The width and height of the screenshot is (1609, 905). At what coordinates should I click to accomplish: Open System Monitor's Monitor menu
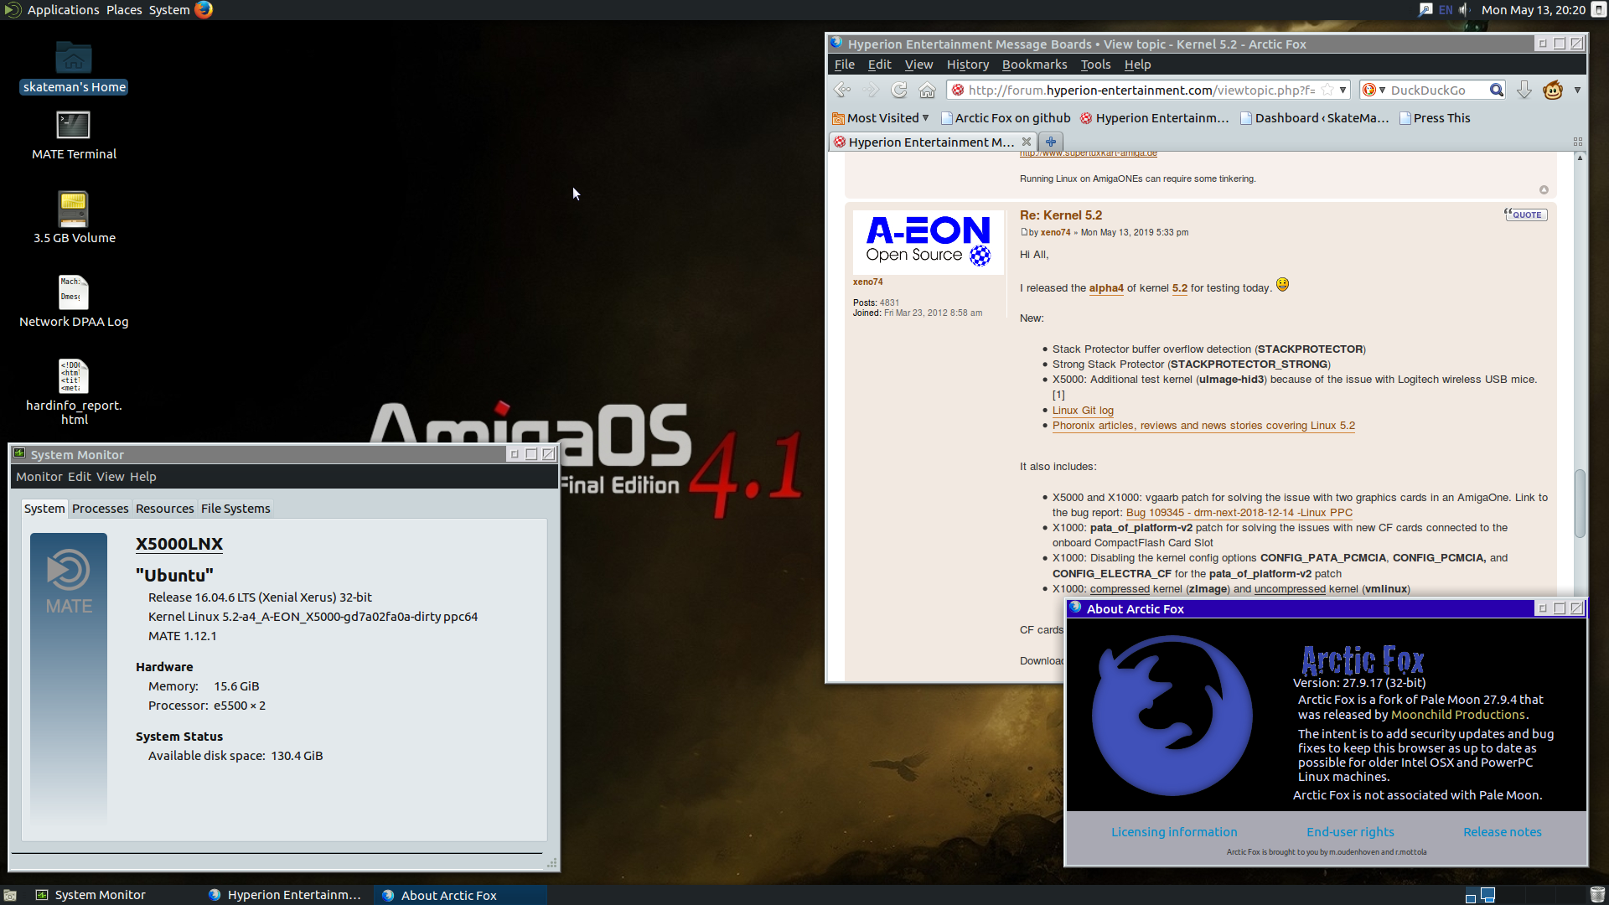(39, 477)
